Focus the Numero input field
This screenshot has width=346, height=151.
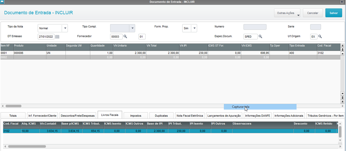pos(255,27)
